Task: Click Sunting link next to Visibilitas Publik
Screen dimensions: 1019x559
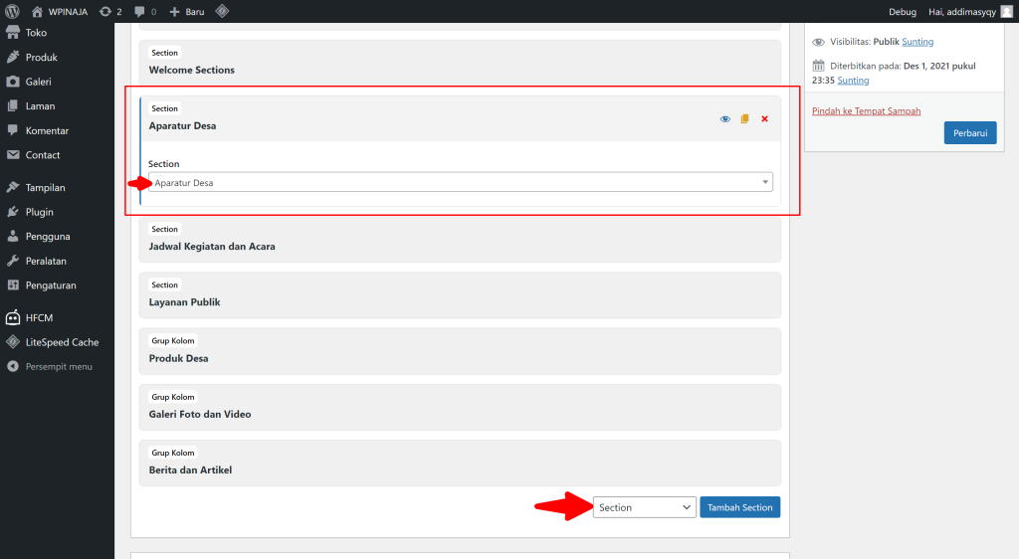Action: pyautogui.click(x=917, y=42)
